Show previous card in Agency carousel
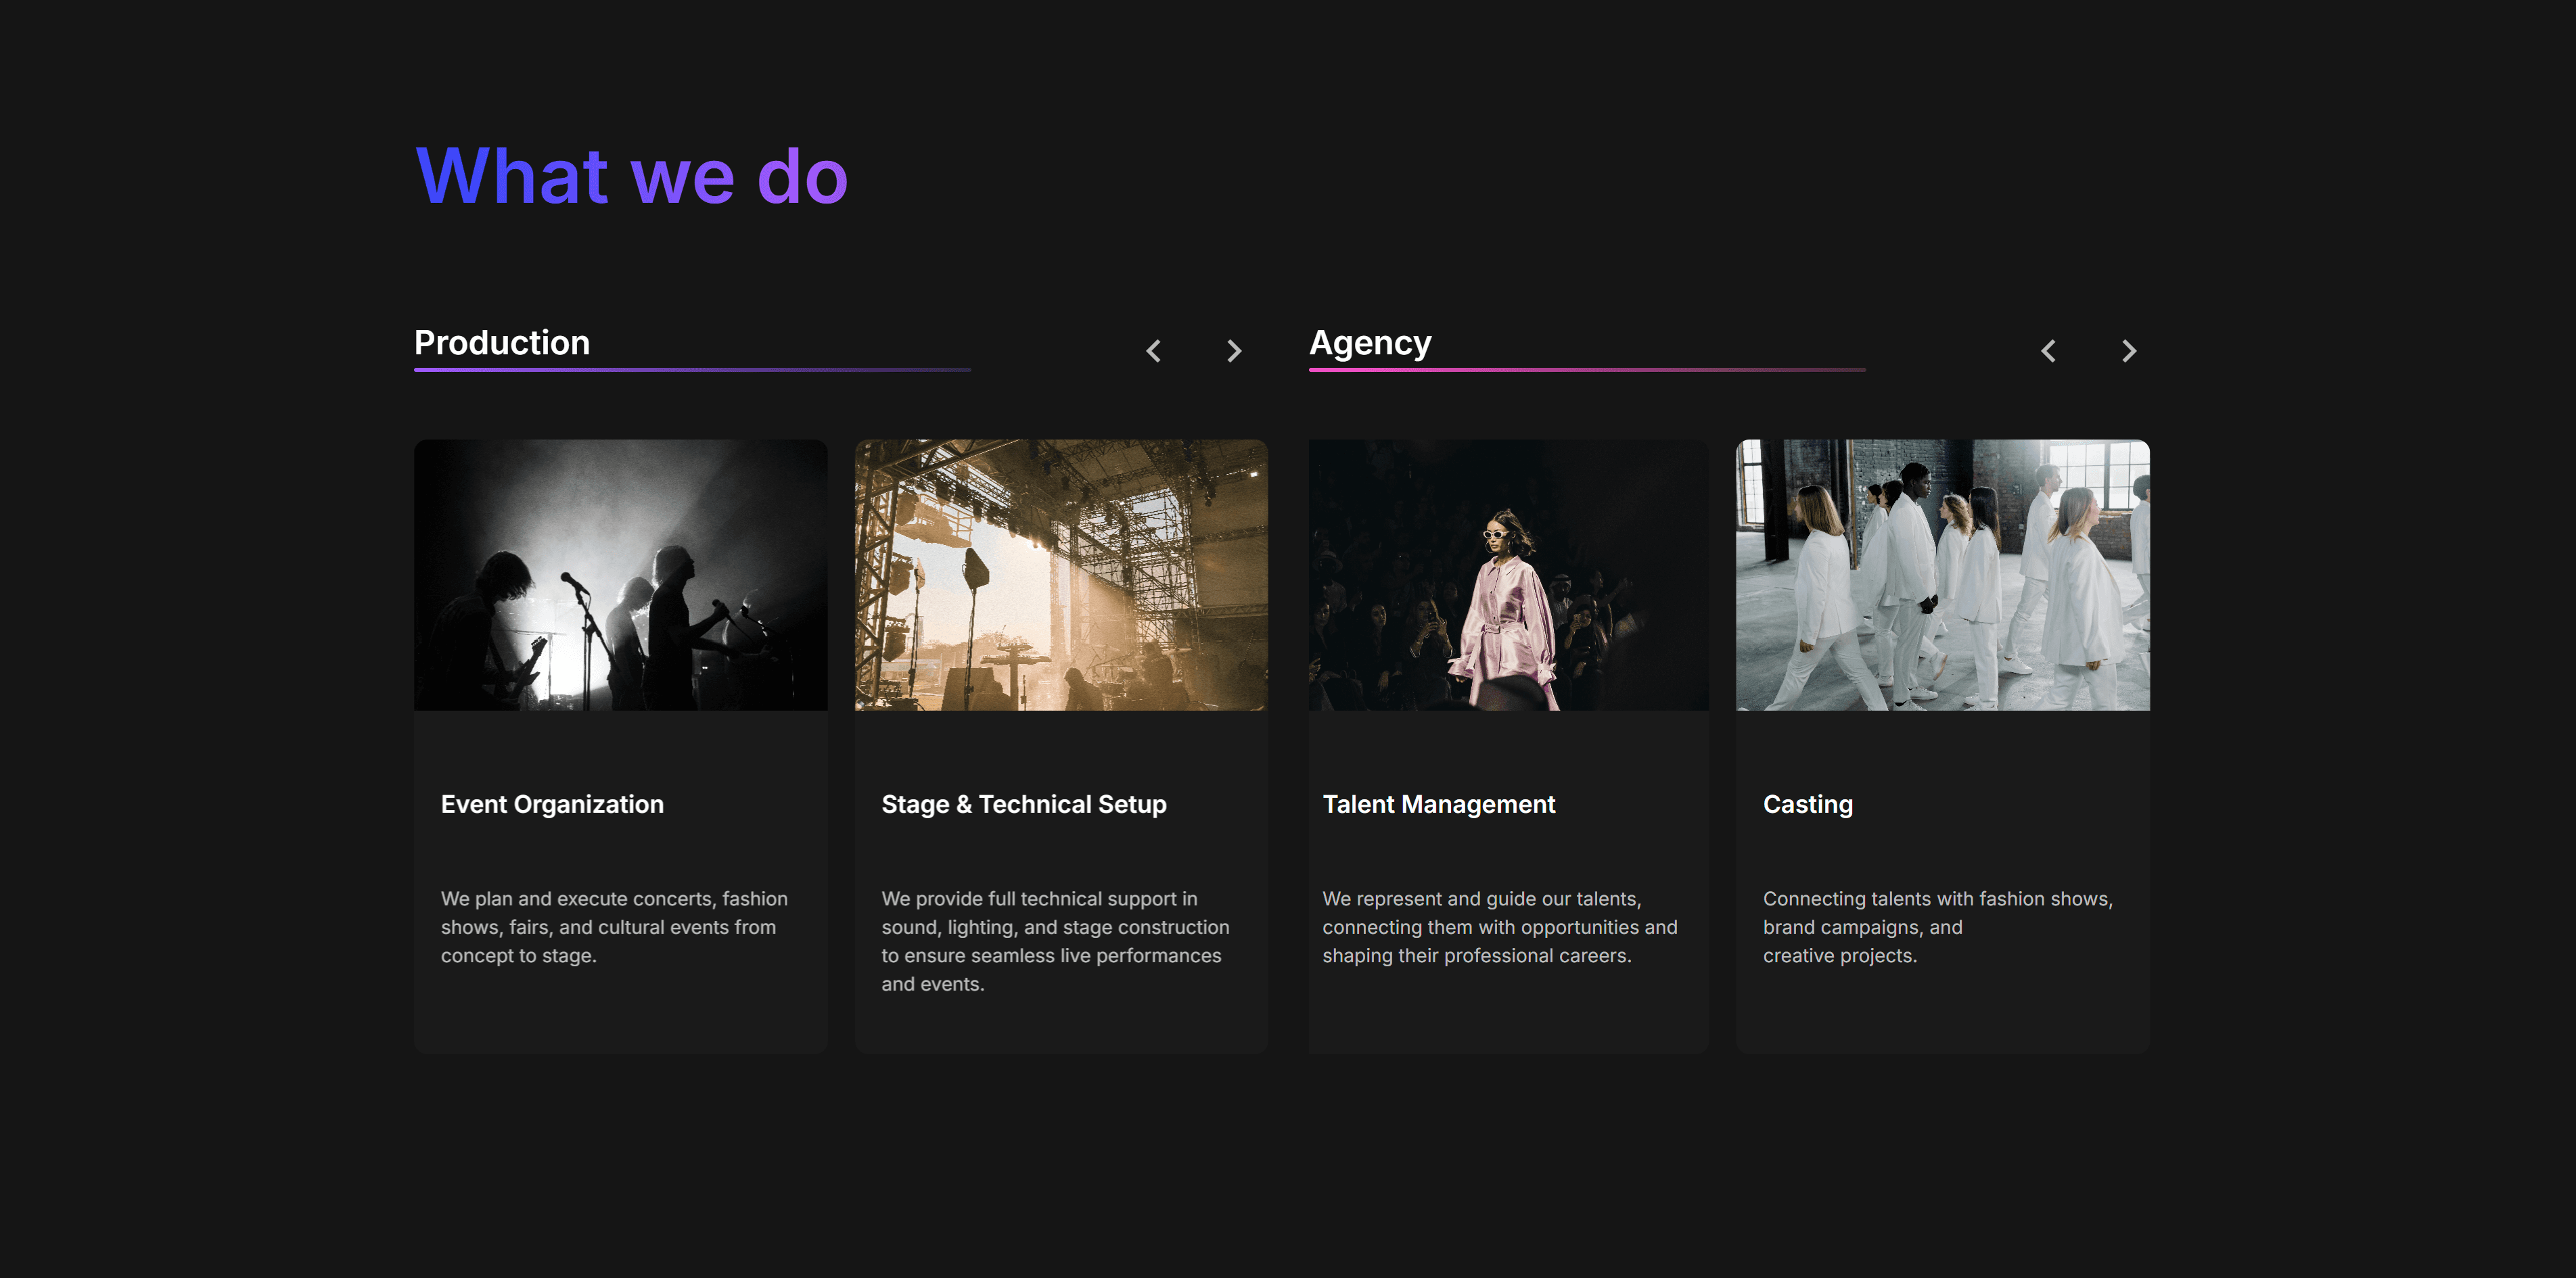Screen dimensions: 2576x1278 point(2048,351)
